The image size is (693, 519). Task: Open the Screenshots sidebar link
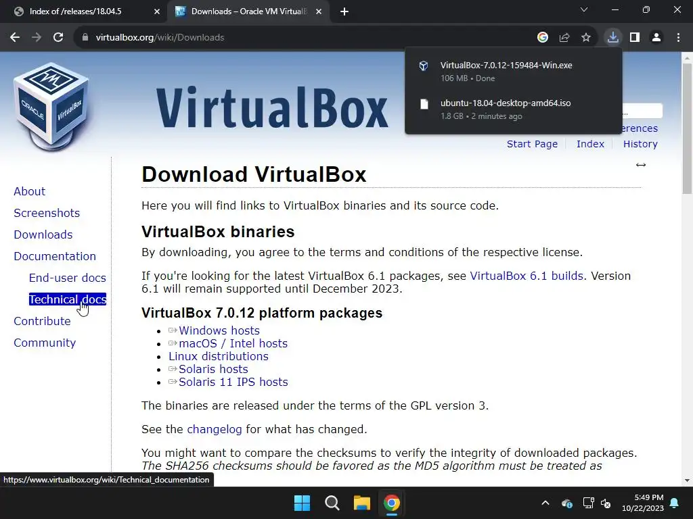coord(47,213)
